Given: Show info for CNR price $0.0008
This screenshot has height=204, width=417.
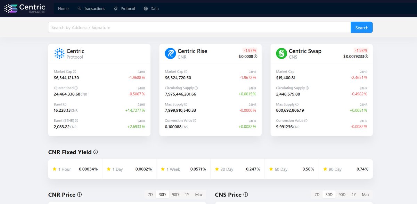Looking at the screenshot, I should tap(255, 56).
